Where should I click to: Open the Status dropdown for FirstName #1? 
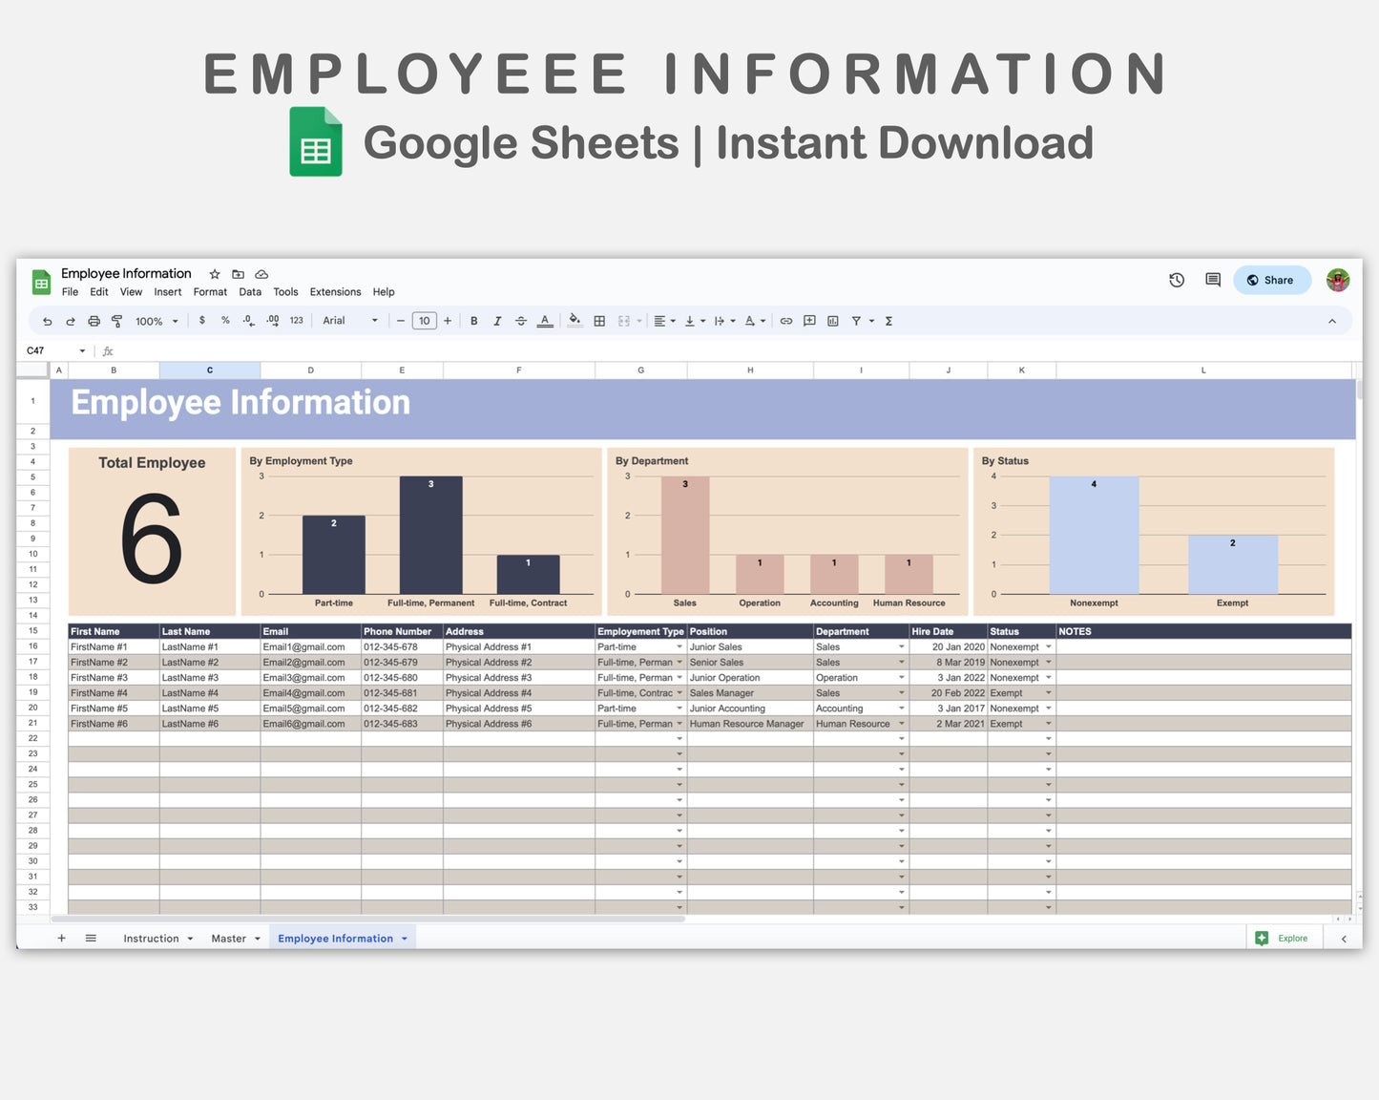pos(1048,646)
